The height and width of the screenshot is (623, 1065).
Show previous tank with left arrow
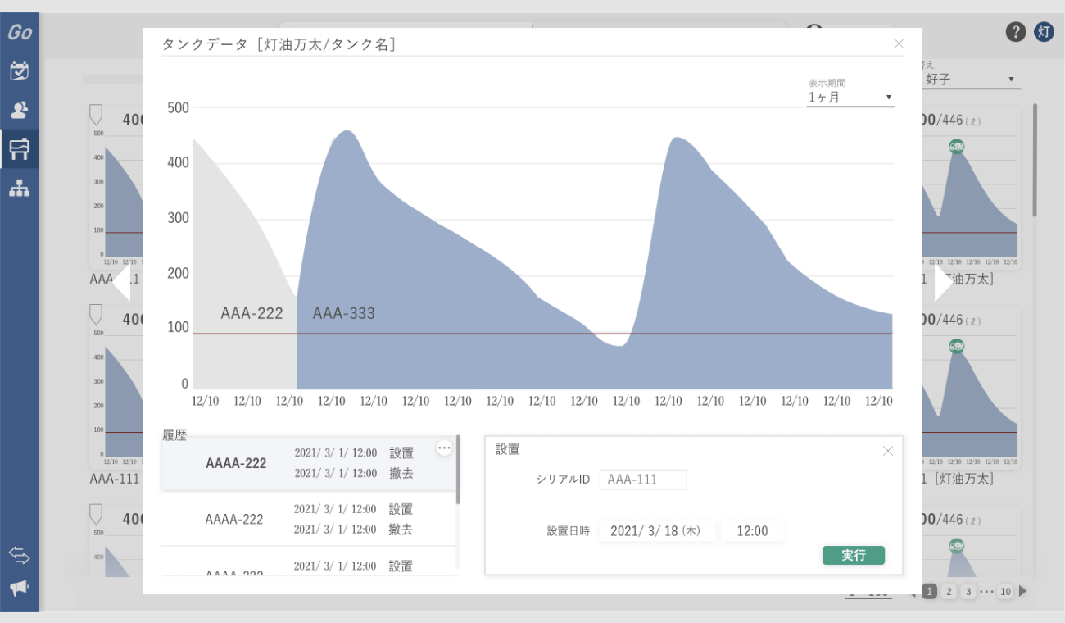121,283
